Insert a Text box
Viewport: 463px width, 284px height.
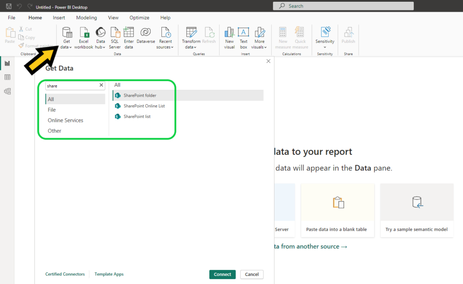tap(244, 38)
